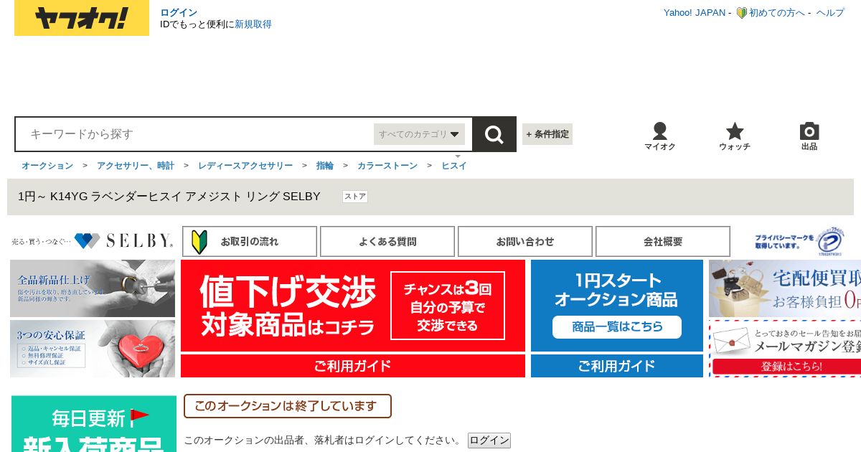Open 会社概要 tab
This screenshot has height=452, width=861.
point(663,242)
